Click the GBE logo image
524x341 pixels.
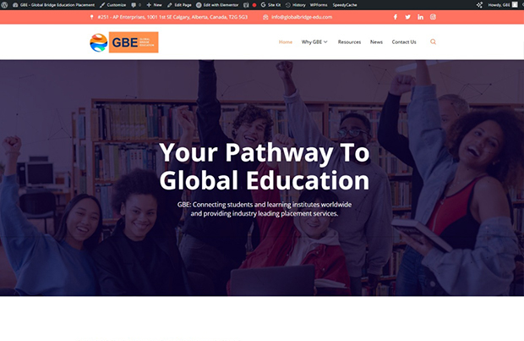pyautogui.click(x=124, y=42)
